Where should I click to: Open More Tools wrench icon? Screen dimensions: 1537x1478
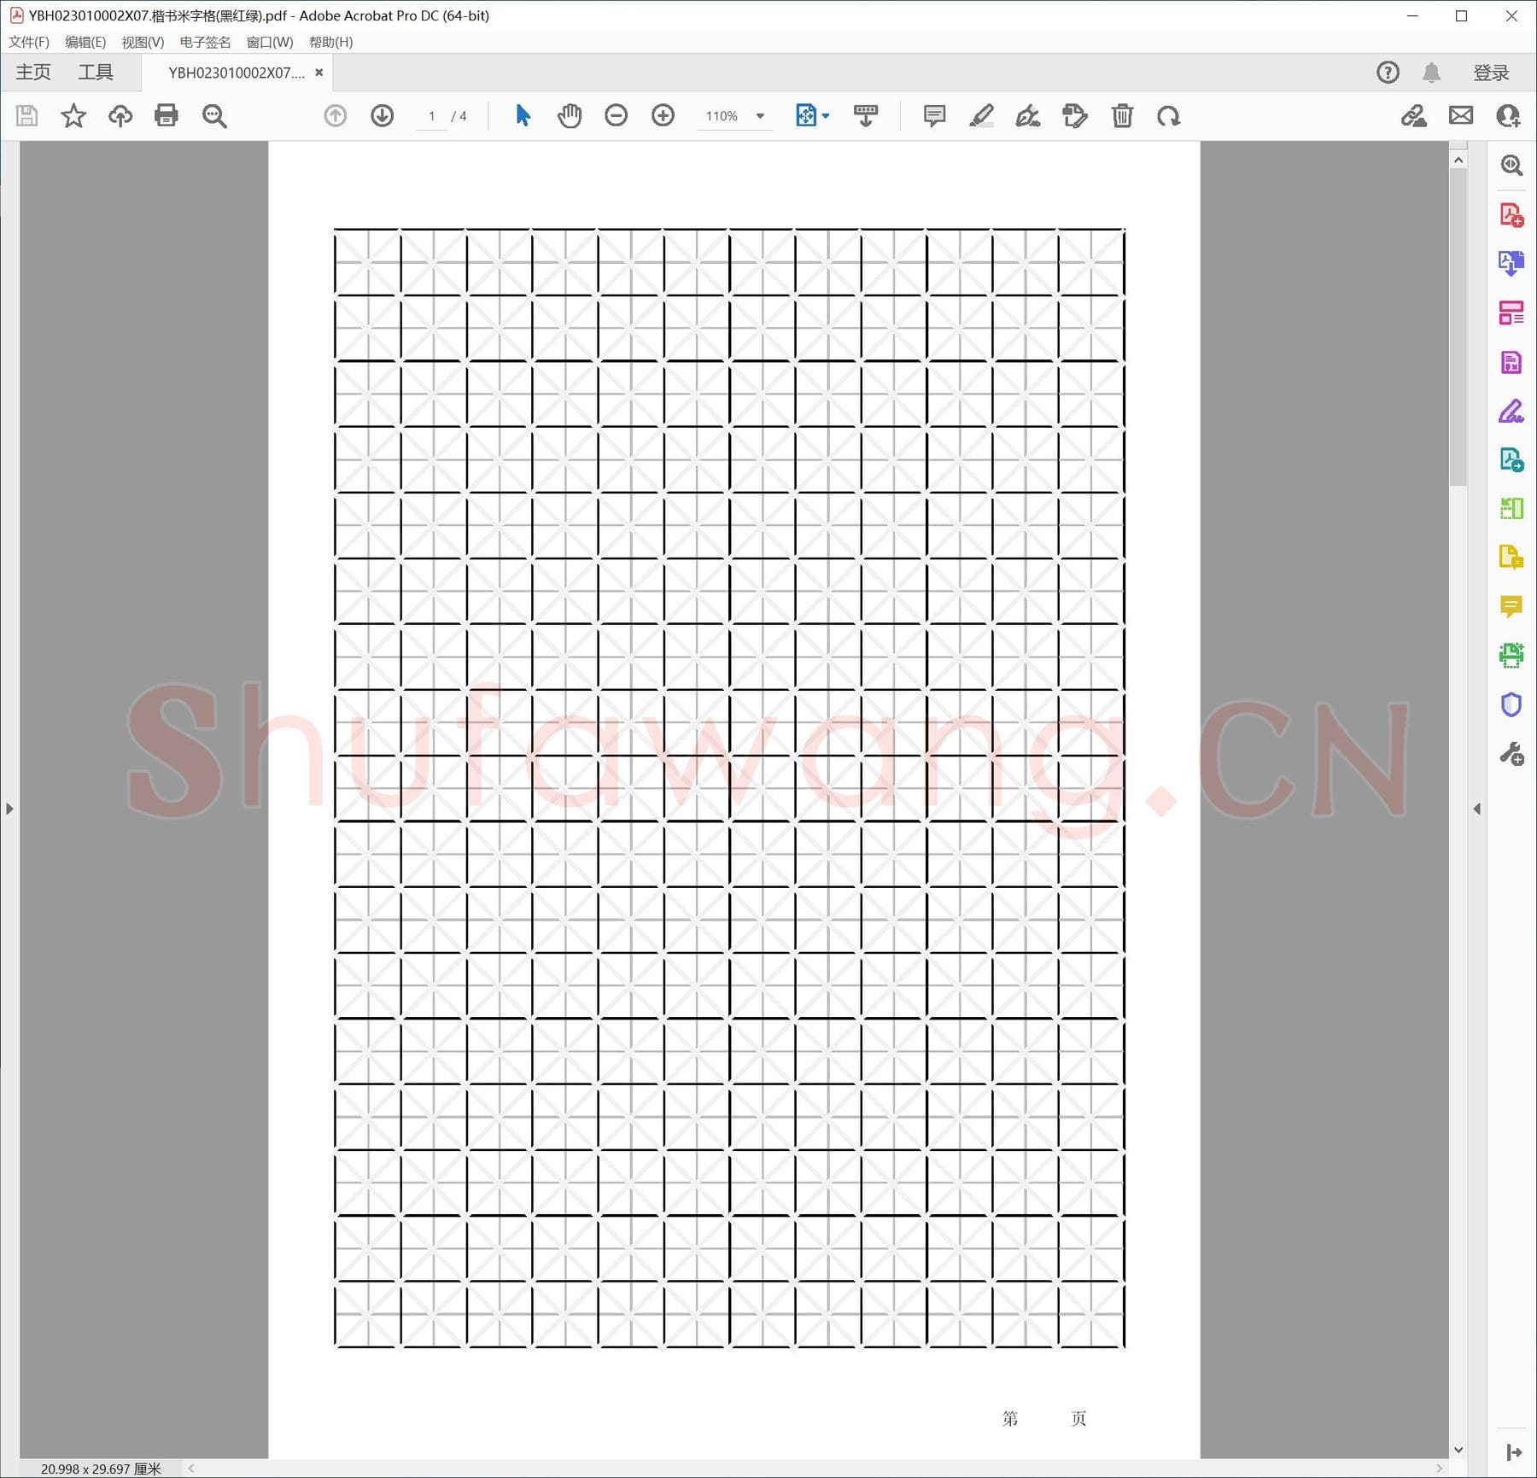1511,754
